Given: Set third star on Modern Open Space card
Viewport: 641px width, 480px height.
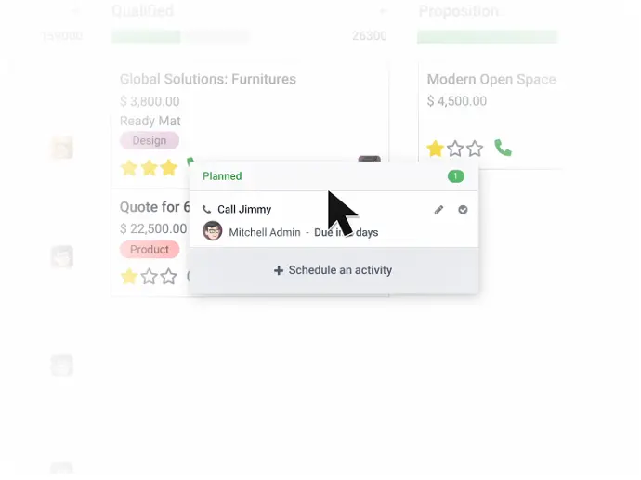Looking at the screenshot, I should coord(475,149).
